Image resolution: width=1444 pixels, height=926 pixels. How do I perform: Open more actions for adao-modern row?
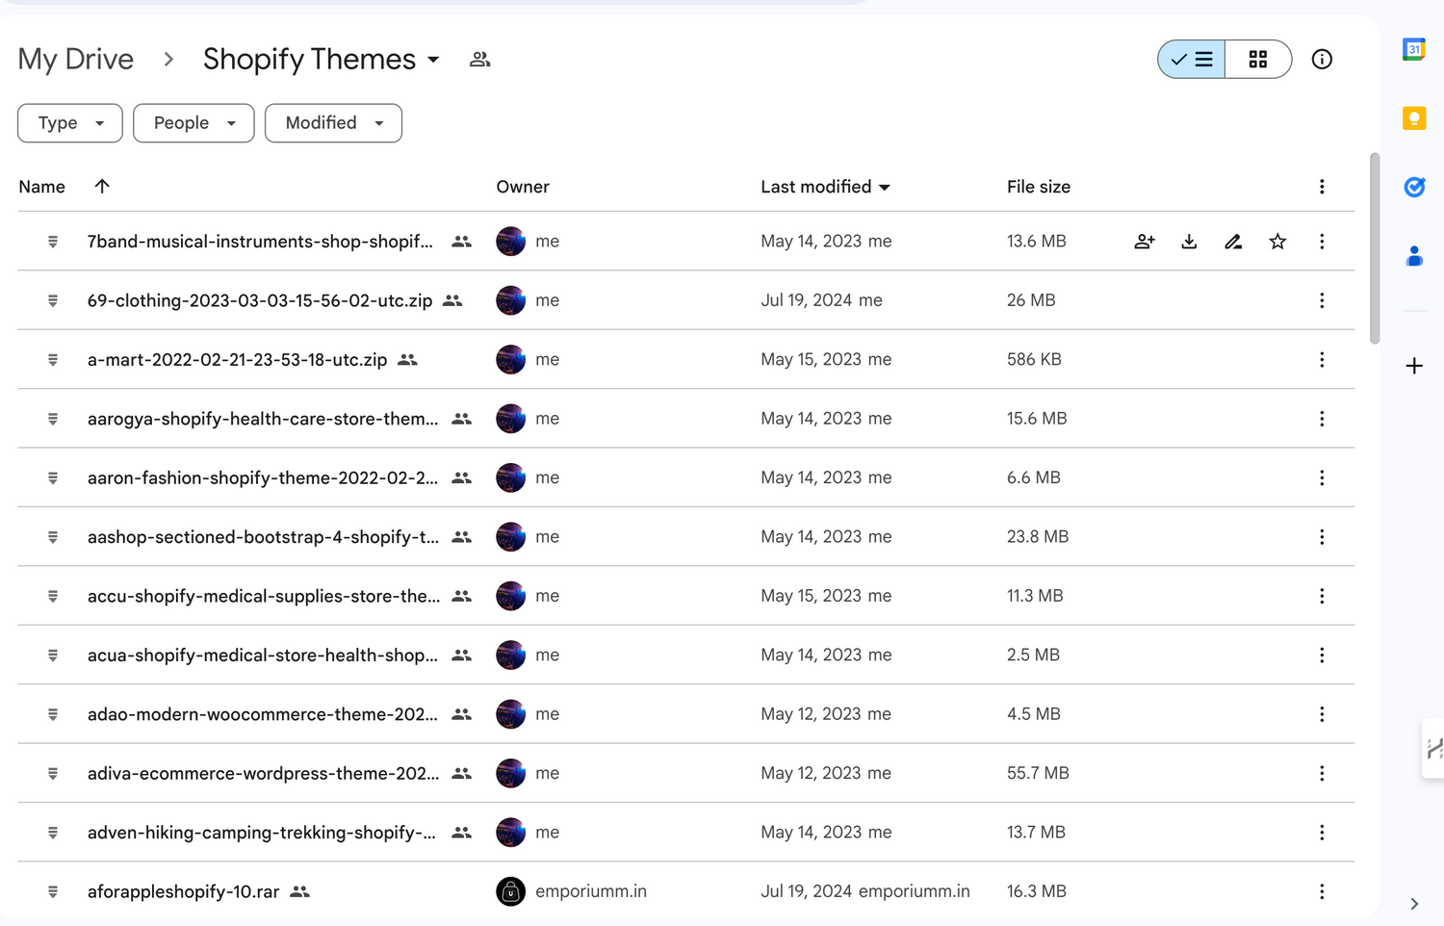click(x=1322, y=714)
